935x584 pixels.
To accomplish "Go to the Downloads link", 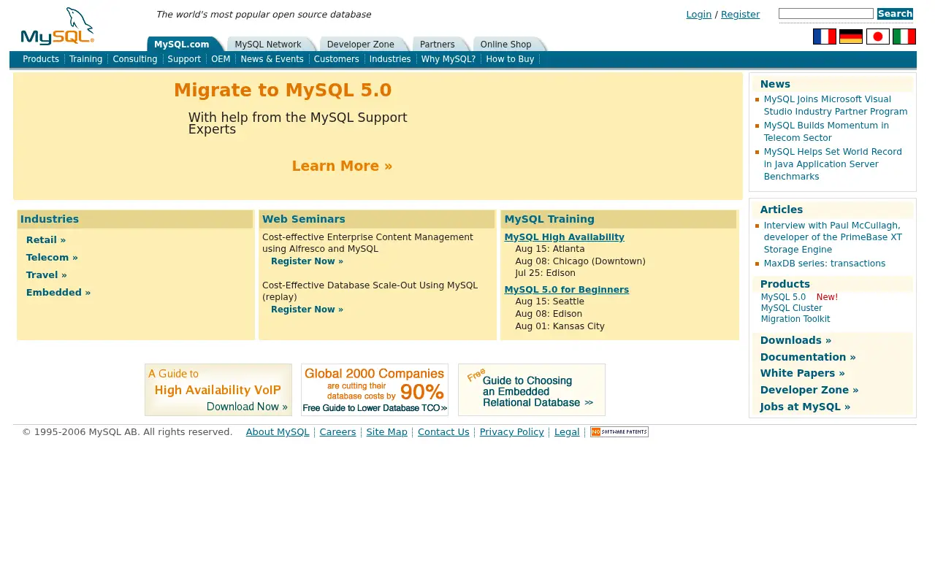I will click(x=795, y=340).
